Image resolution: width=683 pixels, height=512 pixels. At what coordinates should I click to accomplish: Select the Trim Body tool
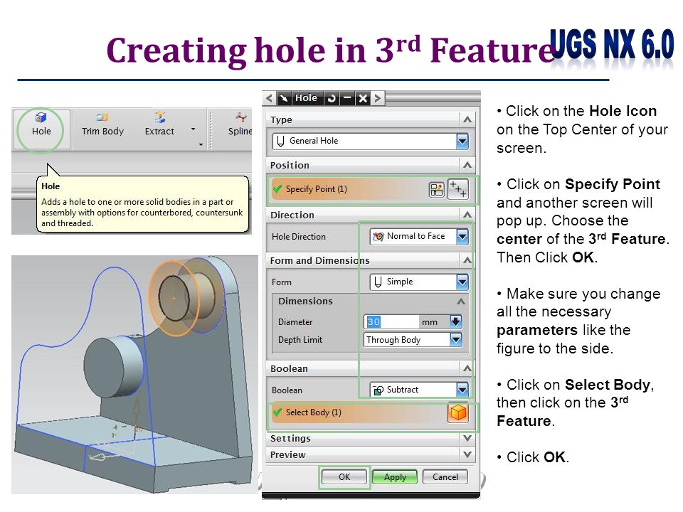pyautogui.click(x=102, y=124)
